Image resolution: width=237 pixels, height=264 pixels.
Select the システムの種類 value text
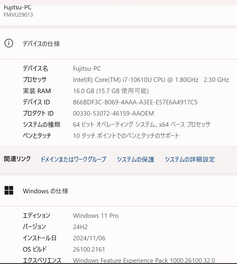coord(142,125)
